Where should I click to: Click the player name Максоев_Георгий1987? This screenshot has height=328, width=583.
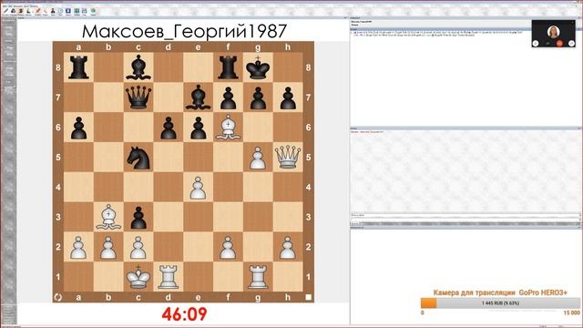[x=184, y=31]
